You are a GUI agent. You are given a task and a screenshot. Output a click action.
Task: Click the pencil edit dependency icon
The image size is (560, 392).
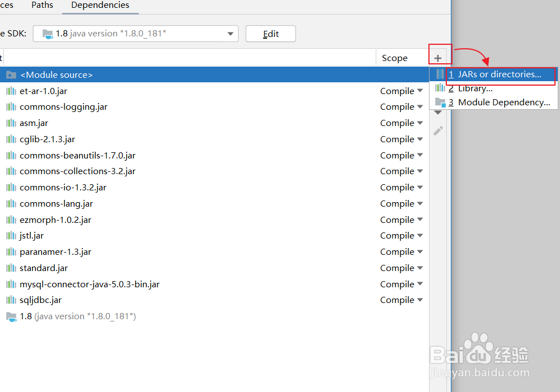(x=438, y=130)
